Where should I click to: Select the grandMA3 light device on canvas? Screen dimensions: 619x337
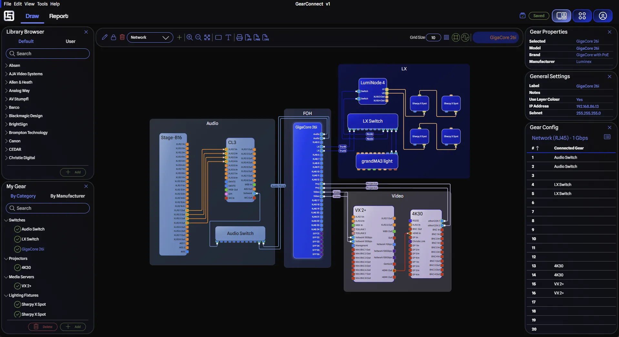click(x=377, y=161)
